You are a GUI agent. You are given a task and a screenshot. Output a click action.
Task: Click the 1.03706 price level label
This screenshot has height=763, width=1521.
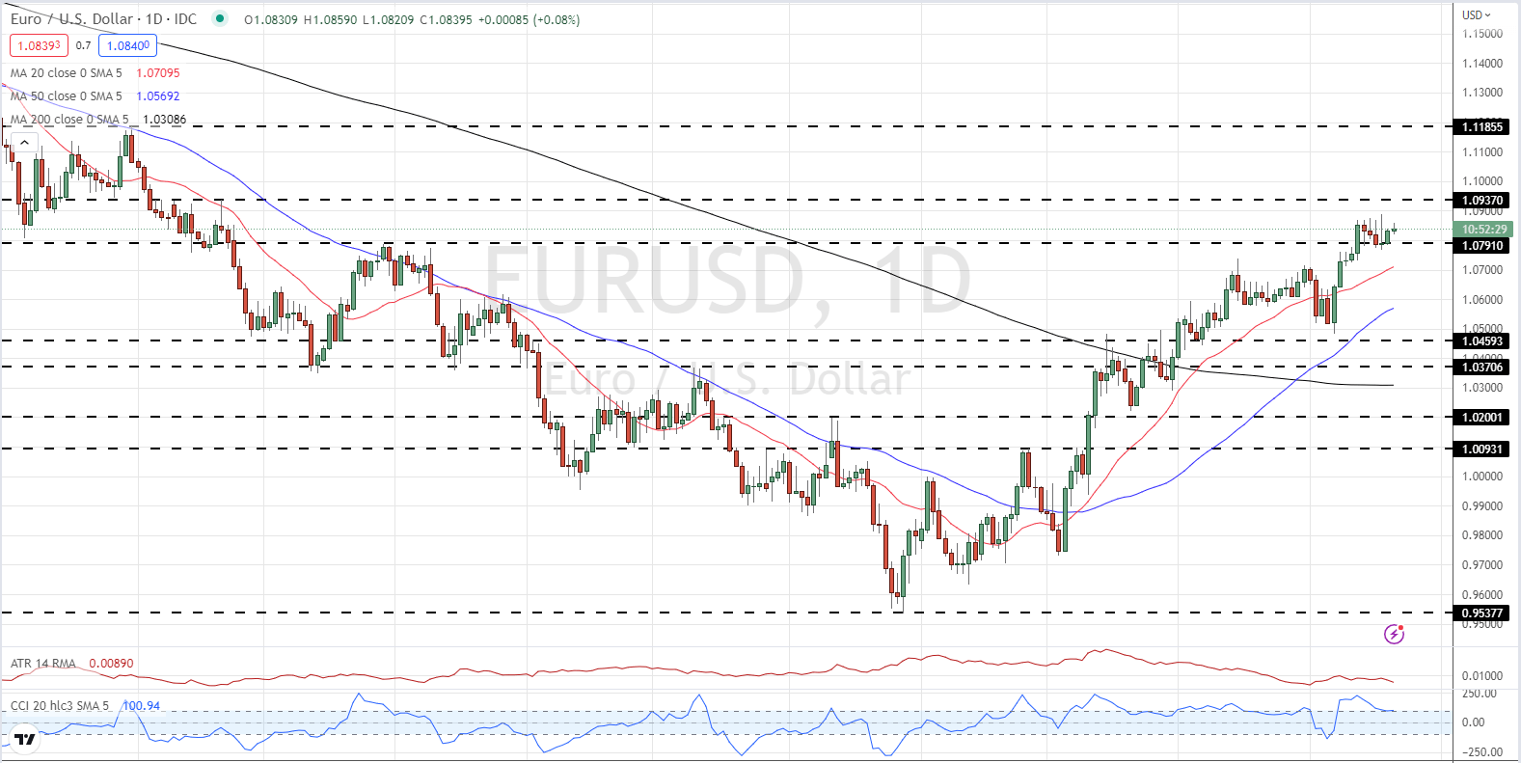click(1482, 367)
